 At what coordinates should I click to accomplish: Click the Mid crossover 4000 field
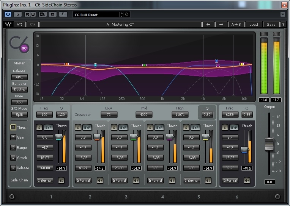click(x=144, y=115)
